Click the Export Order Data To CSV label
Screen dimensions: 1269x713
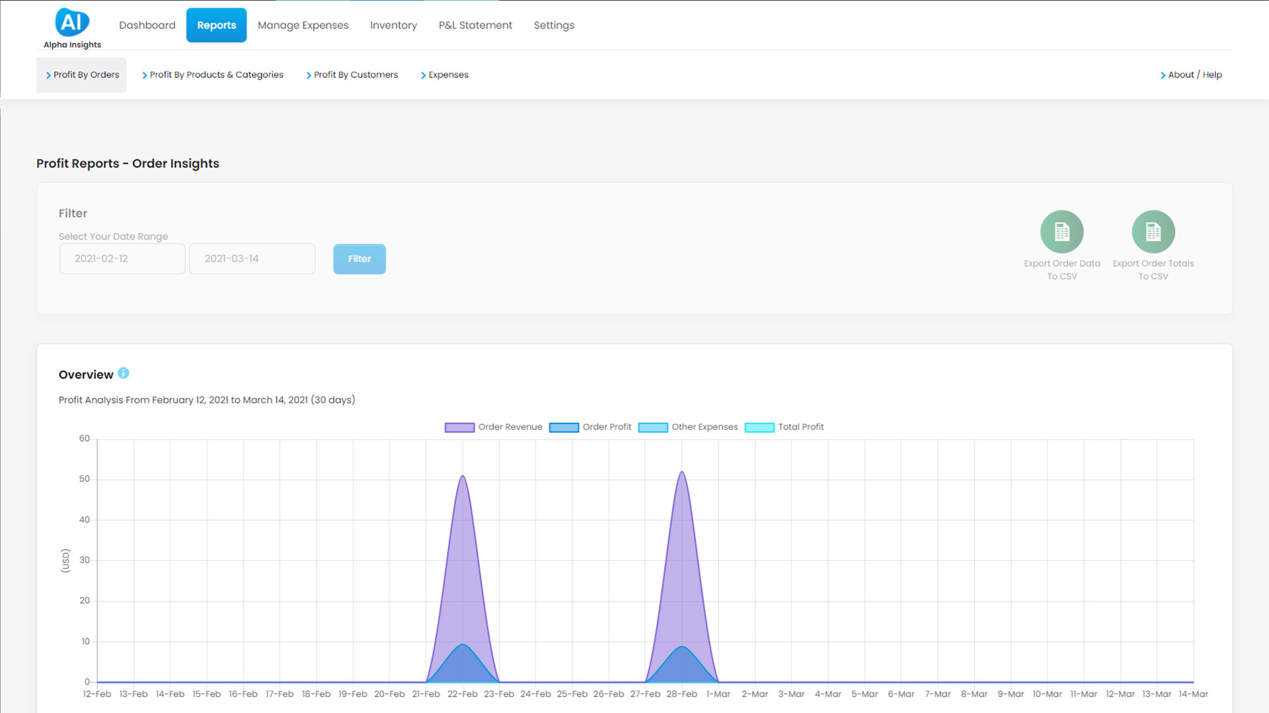(1061, 269)
